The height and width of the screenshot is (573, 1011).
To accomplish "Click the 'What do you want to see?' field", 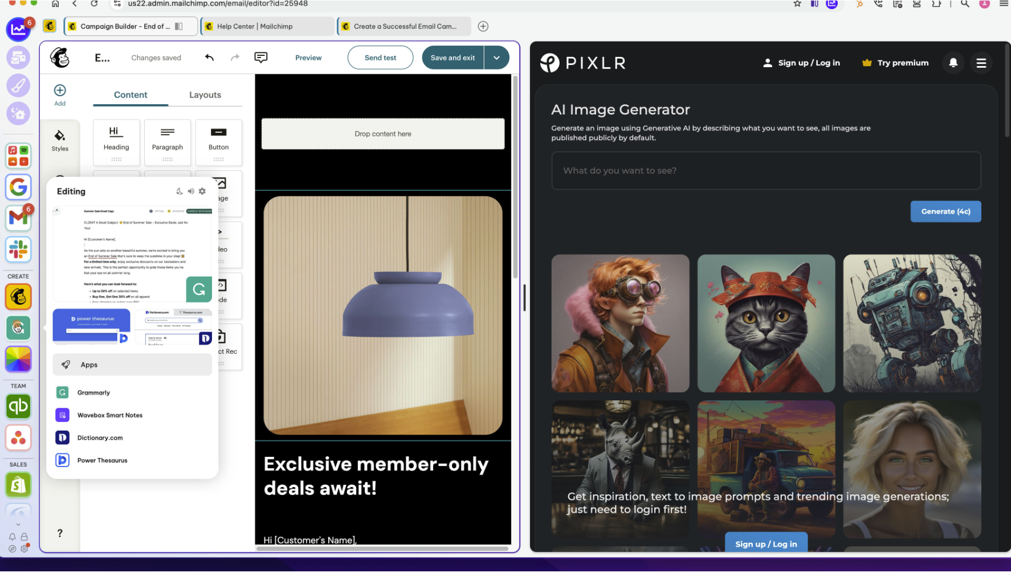I will [765, 171].
